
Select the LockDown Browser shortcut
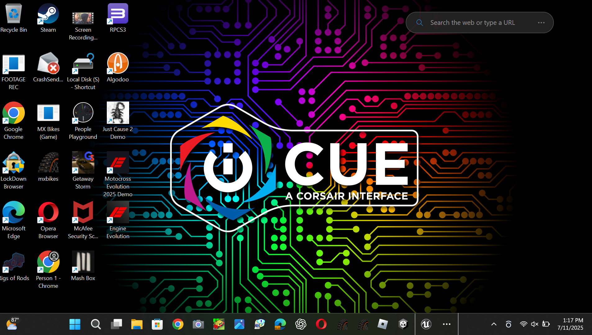point(14,171)
